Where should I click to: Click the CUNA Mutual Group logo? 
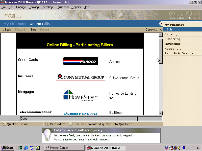coord(81,77)
